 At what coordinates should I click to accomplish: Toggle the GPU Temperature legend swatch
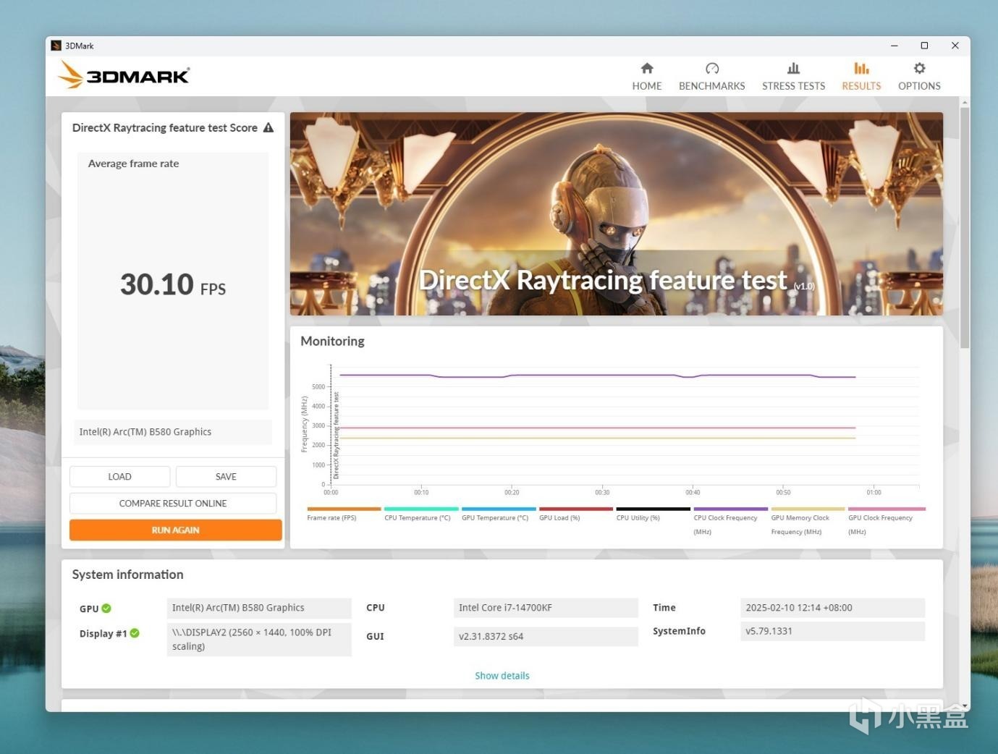[499, 509]
